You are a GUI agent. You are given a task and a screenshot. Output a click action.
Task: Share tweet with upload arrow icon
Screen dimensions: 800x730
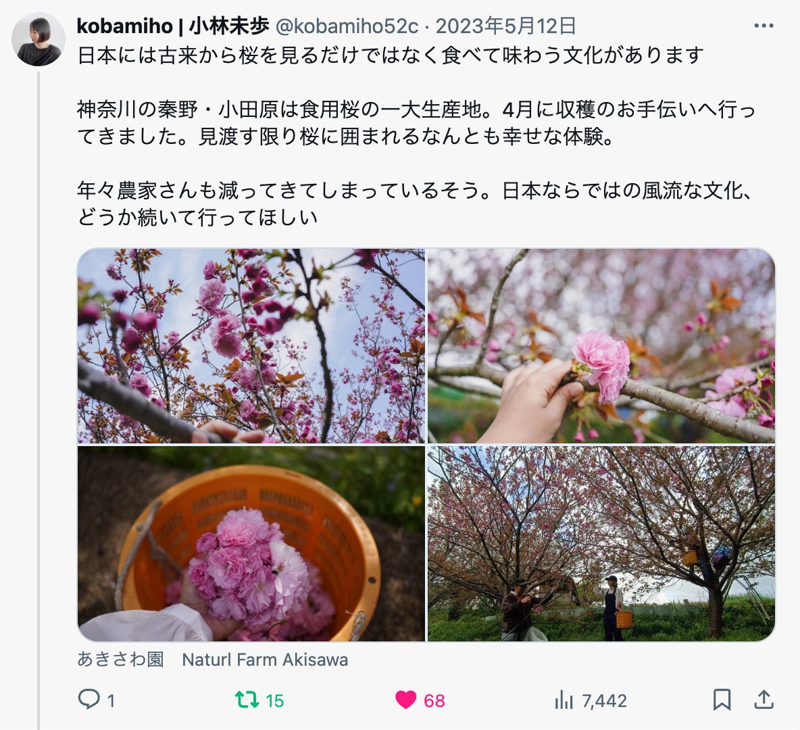tap(764, 699)
